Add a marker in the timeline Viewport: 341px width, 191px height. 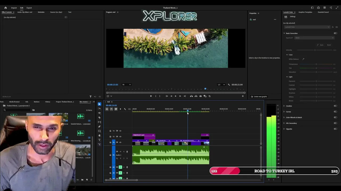[x=120, y=109]
